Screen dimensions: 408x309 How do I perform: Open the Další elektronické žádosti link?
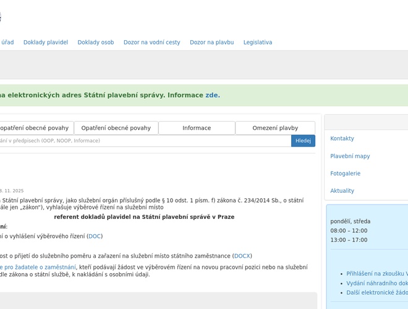tap(376, 292)
